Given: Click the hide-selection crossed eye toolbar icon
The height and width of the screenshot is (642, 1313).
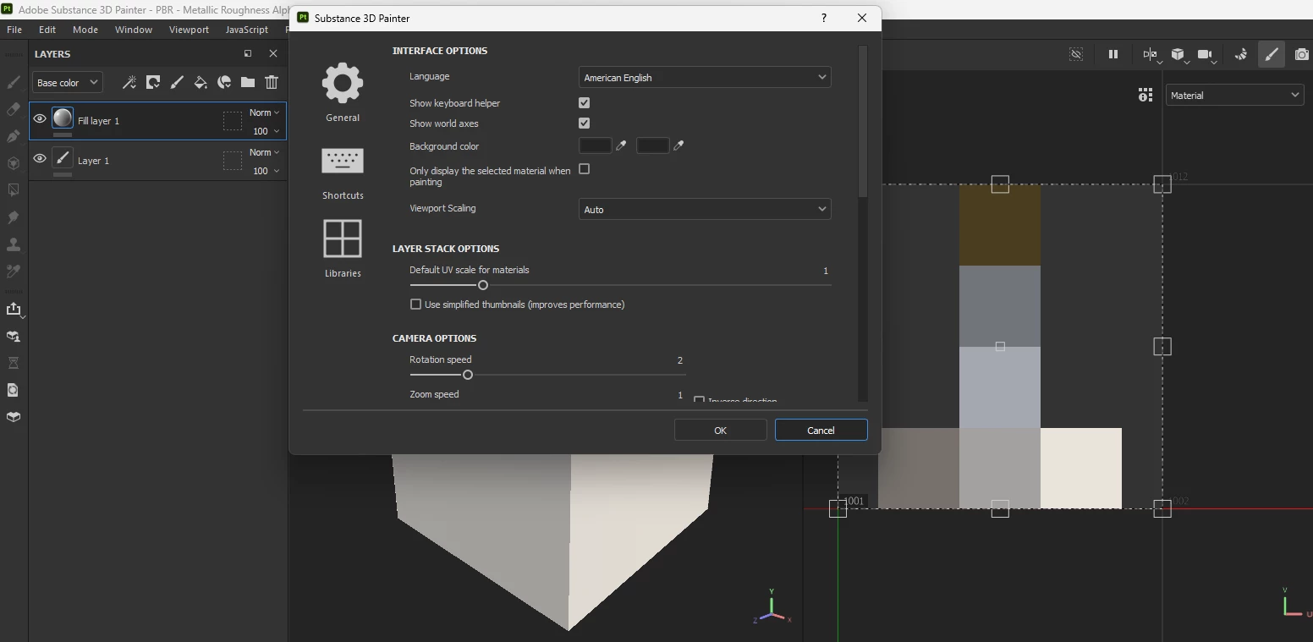Looking at the screenshot, I should point(1076,54).
